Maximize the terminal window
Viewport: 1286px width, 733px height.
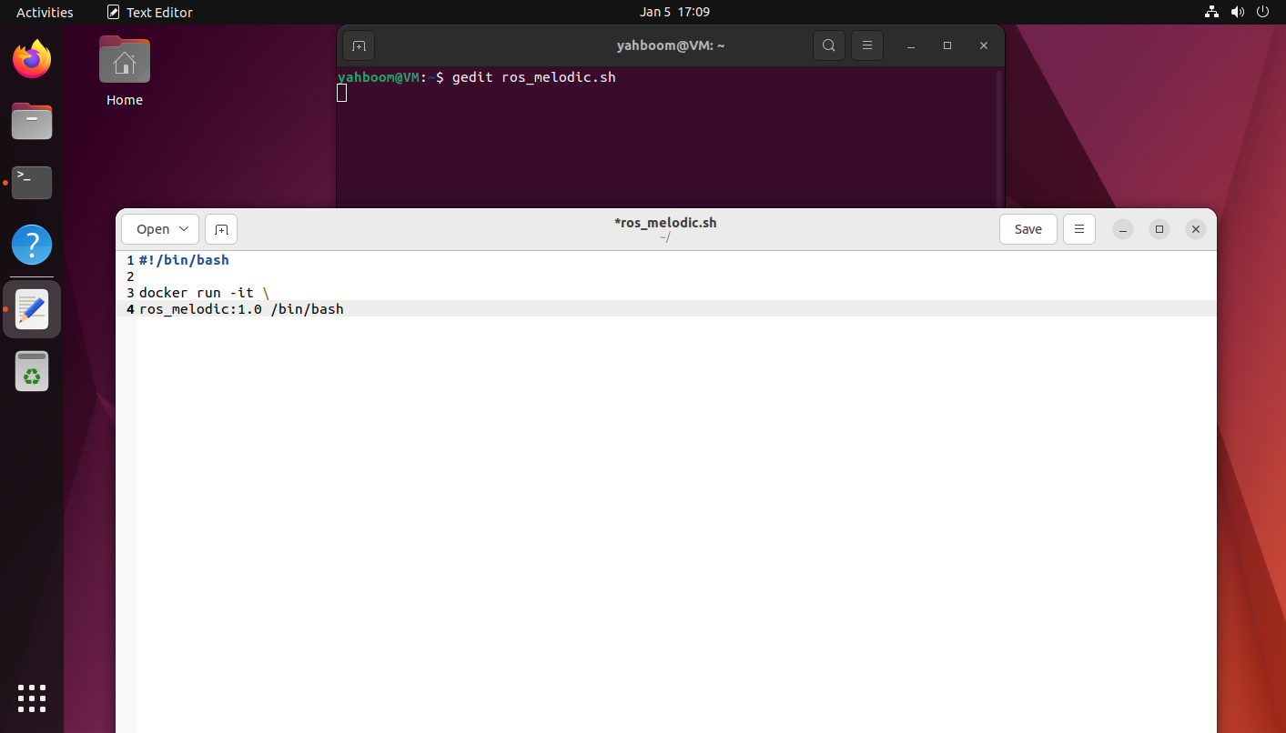947,45
